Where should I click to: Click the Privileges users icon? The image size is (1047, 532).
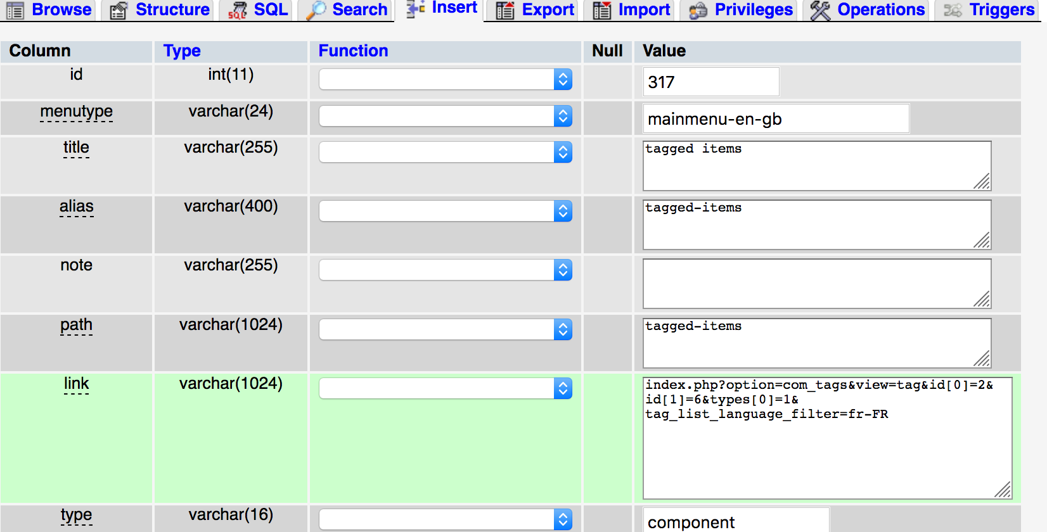pyautogui.click(x=698, y=10)
